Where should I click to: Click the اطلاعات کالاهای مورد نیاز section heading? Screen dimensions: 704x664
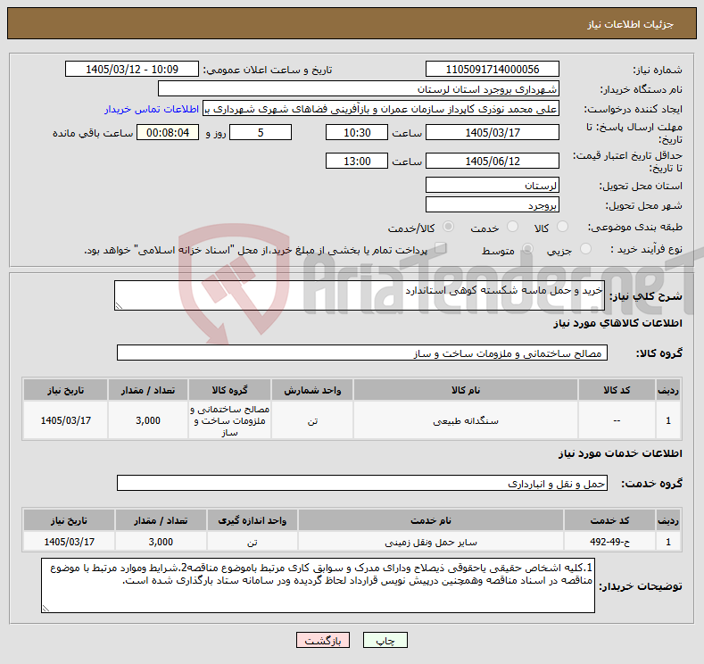(617, 323)
